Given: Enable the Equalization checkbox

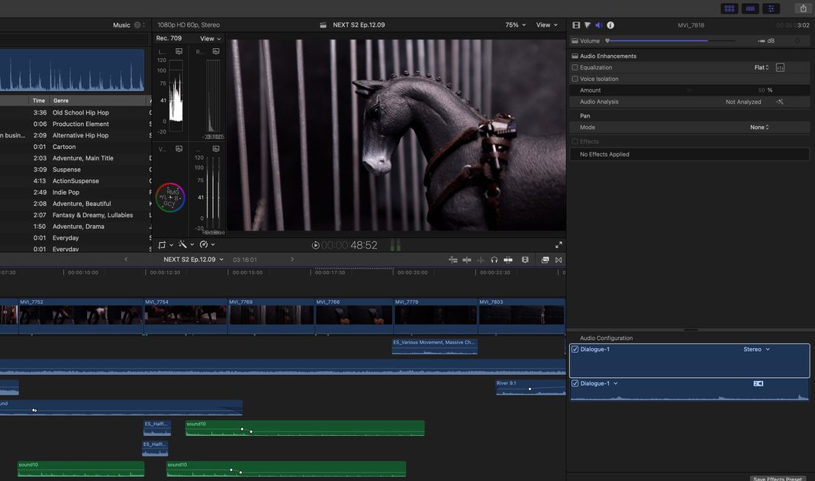Looking at the screenshot, I should pyautogui.click(x=575, y=67).
